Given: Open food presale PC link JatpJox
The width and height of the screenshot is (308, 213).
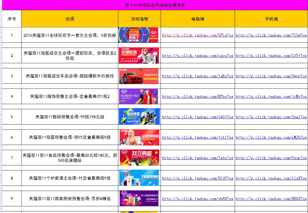Looking at the screenshot, I should click(x=198, y=158).
